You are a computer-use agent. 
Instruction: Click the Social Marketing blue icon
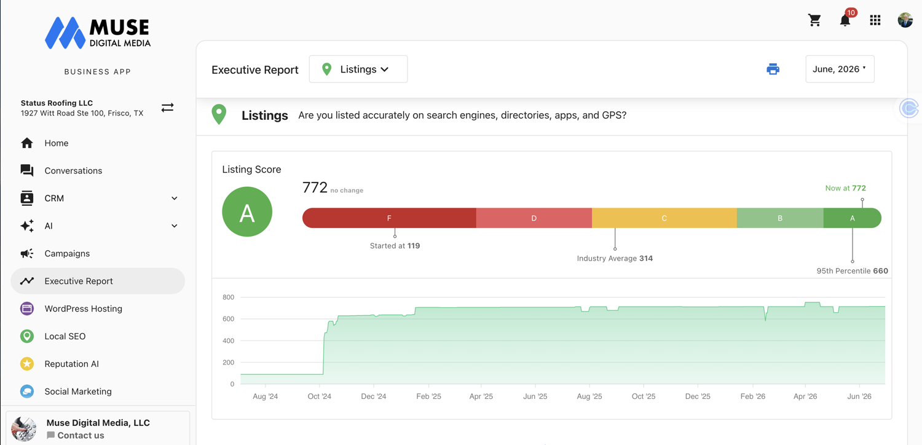coord(27,392)
